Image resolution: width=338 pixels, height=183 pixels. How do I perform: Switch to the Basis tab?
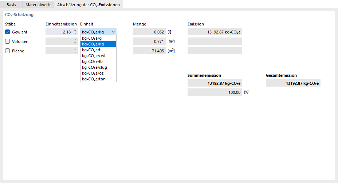[11, 4]
